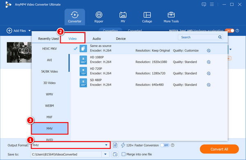
Task: Toggle 120× Faster Conversion switch
Action: pos(165,145)
